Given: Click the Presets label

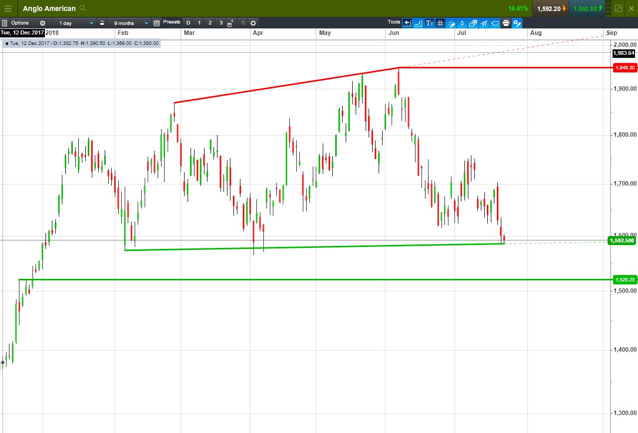Looking at the screenshot, I should click(x=172, y=22).
